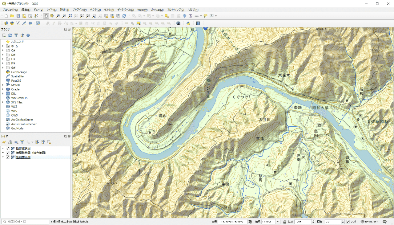Screen dimensions: 394x225
Task: Uncheck visibility of 色別標高図 layer
Action: (x=7, y=157)
